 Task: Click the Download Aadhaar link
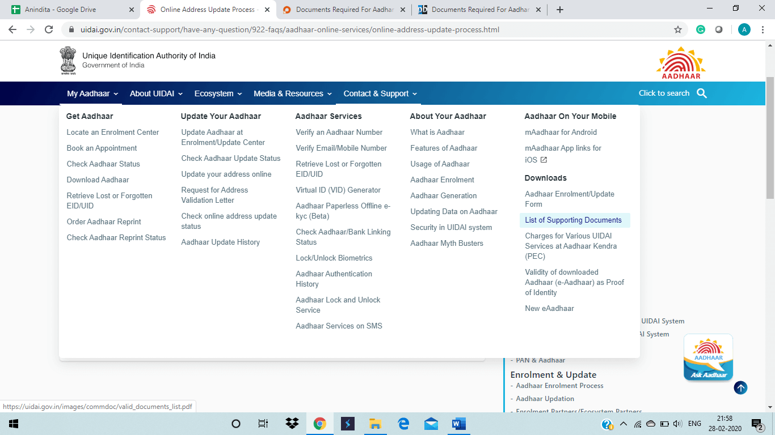98,180
